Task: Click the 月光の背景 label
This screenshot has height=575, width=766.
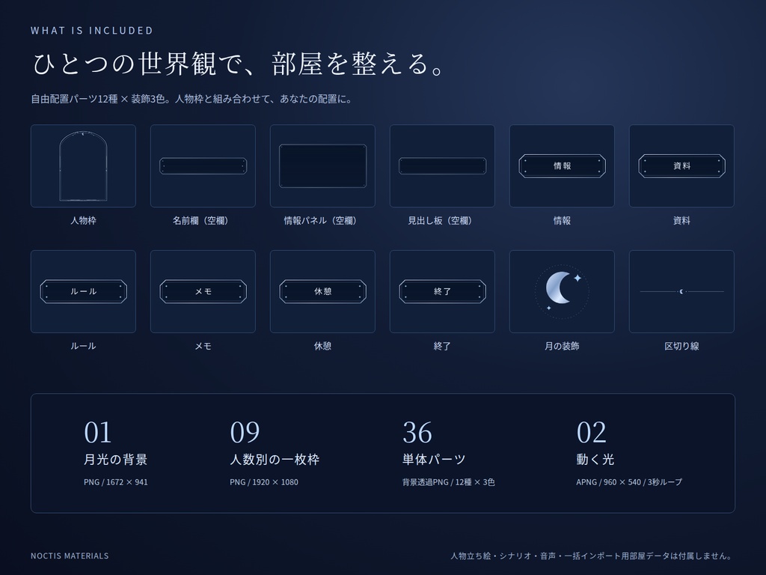Action: coord(116,460)
